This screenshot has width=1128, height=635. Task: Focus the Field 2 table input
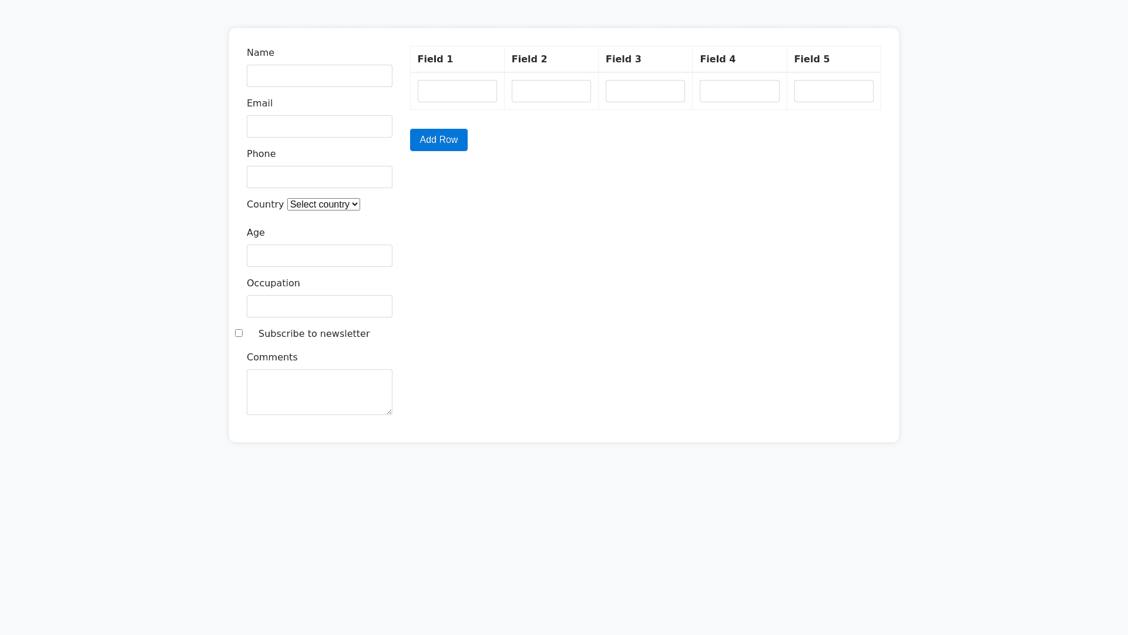(x=551, y=91)
